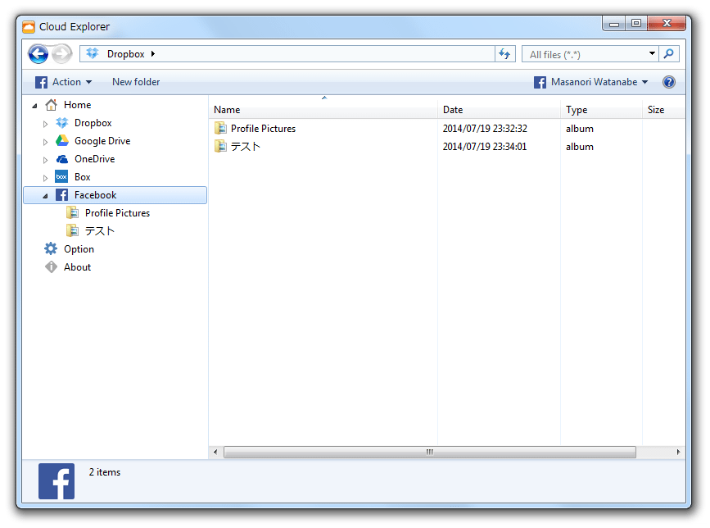Click the search magnifier icon
The width and height of the screenshot is (710, 528).
668,54
